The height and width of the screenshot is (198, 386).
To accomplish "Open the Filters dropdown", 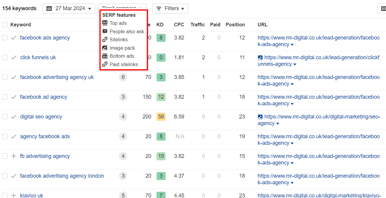I will tap(170, 8).
